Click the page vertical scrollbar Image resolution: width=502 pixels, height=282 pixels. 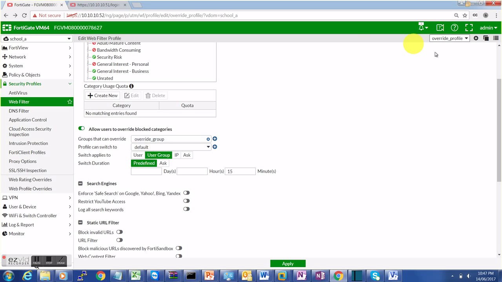(x=499, y=129)
